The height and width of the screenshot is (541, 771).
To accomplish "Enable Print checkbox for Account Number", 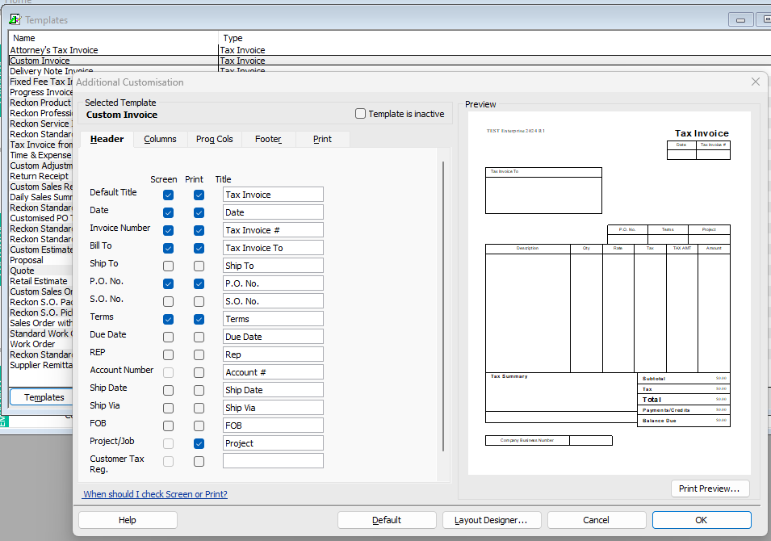I will tap(199, 372).
